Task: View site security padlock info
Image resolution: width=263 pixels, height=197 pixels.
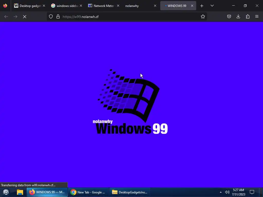Action: tap(58, 17)
